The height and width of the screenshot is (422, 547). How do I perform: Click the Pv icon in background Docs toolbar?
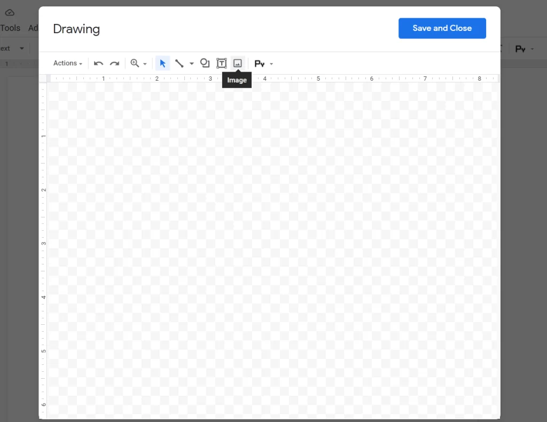(520, 49)
